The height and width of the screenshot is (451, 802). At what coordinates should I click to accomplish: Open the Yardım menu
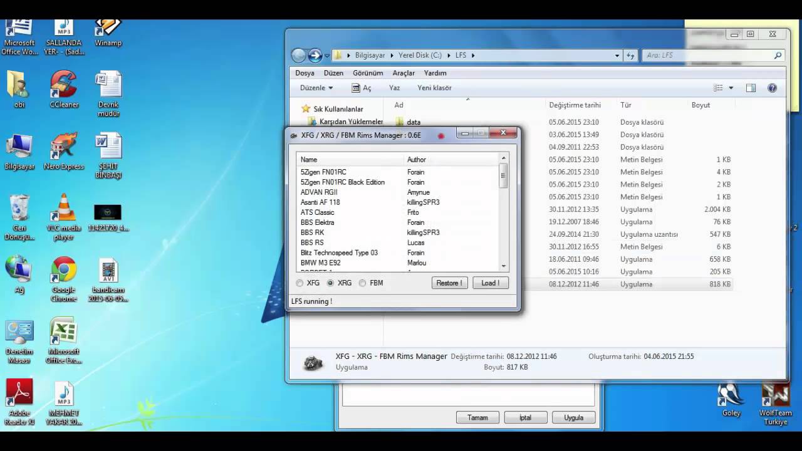[435, 73]
